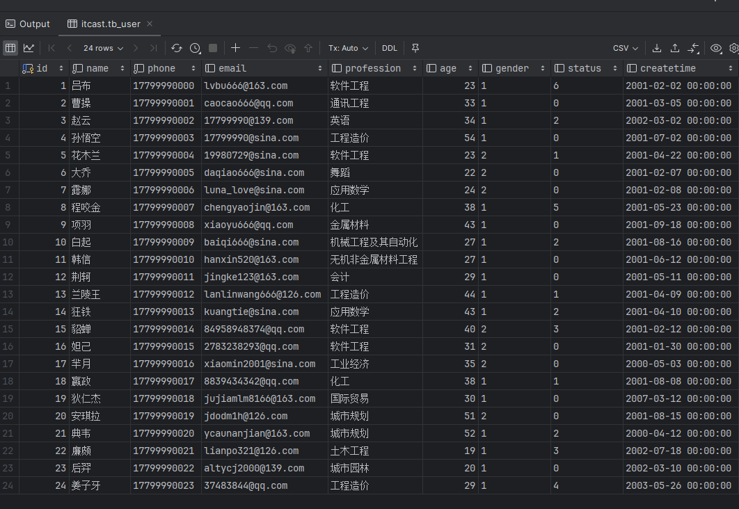Image resolution: width=739 pixels, height=509 pixels.
Task: Click the pin tab icon
Action: [x=415, y=48]
